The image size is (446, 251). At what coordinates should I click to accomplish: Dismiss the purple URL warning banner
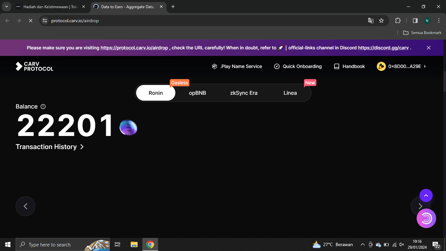(x=428, y=48)
